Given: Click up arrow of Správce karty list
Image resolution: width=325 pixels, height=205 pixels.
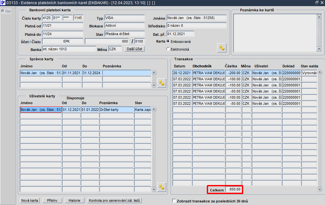Looking at the screenshot, I should (x=154, y=73).
